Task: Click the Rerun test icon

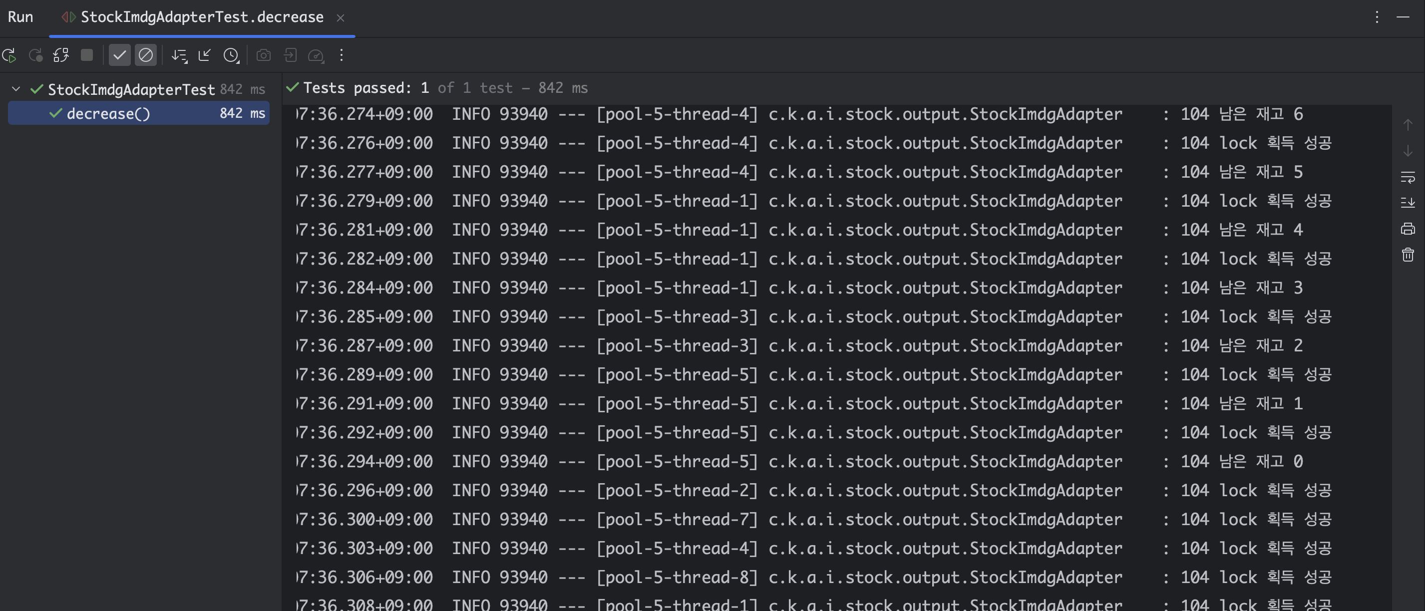Action: point(9,55)
